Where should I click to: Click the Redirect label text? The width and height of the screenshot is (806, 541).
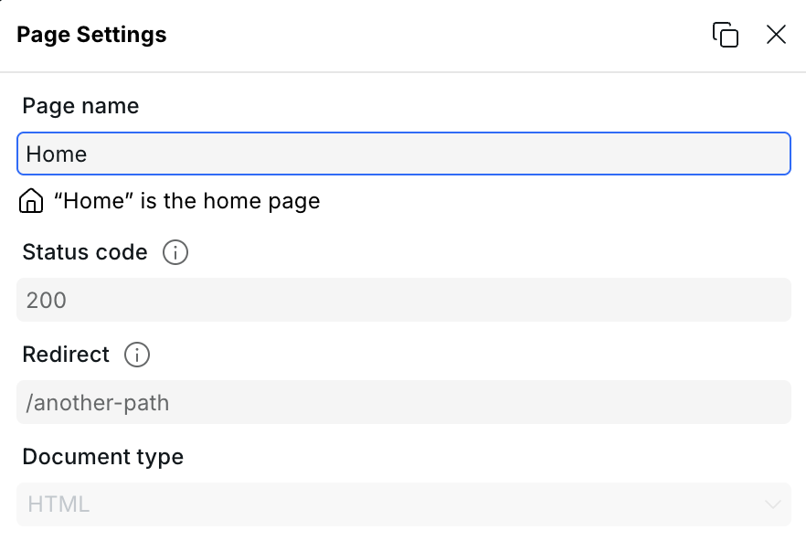(65, 355)
